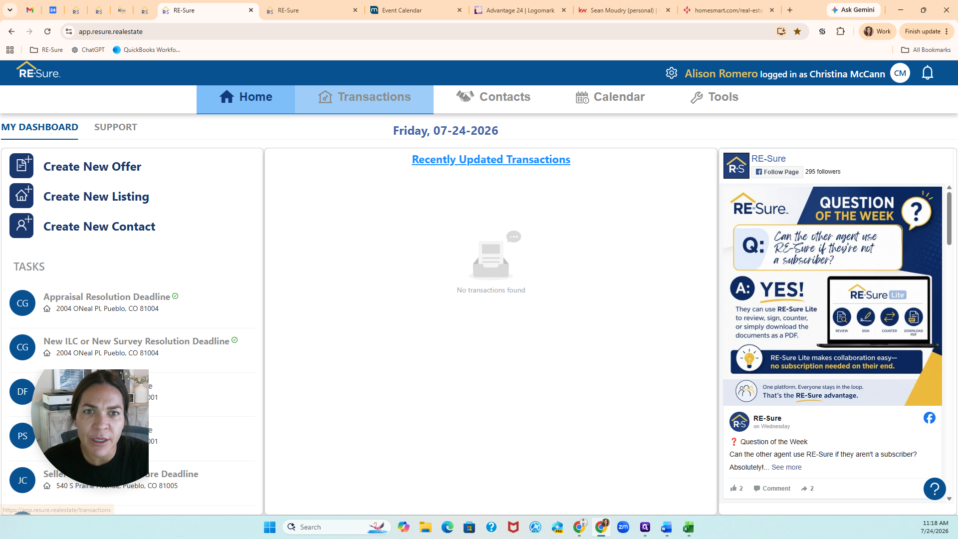The image size is (958, 539).
Task: Open the blue help question mark bubble
Action: pyautogui.click(x=935, y=489)
